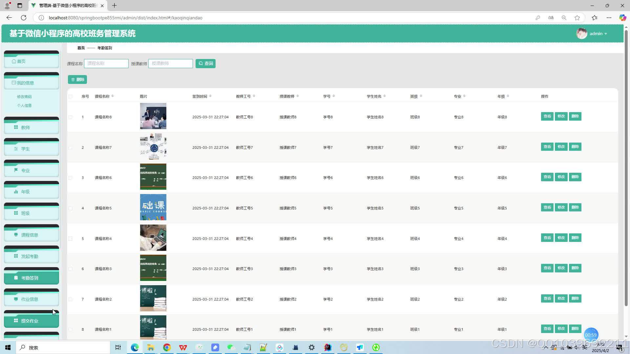This screenshot has width=630, height=354.
Task: Click the browser refresh icon
Action: tap(24, 18)
